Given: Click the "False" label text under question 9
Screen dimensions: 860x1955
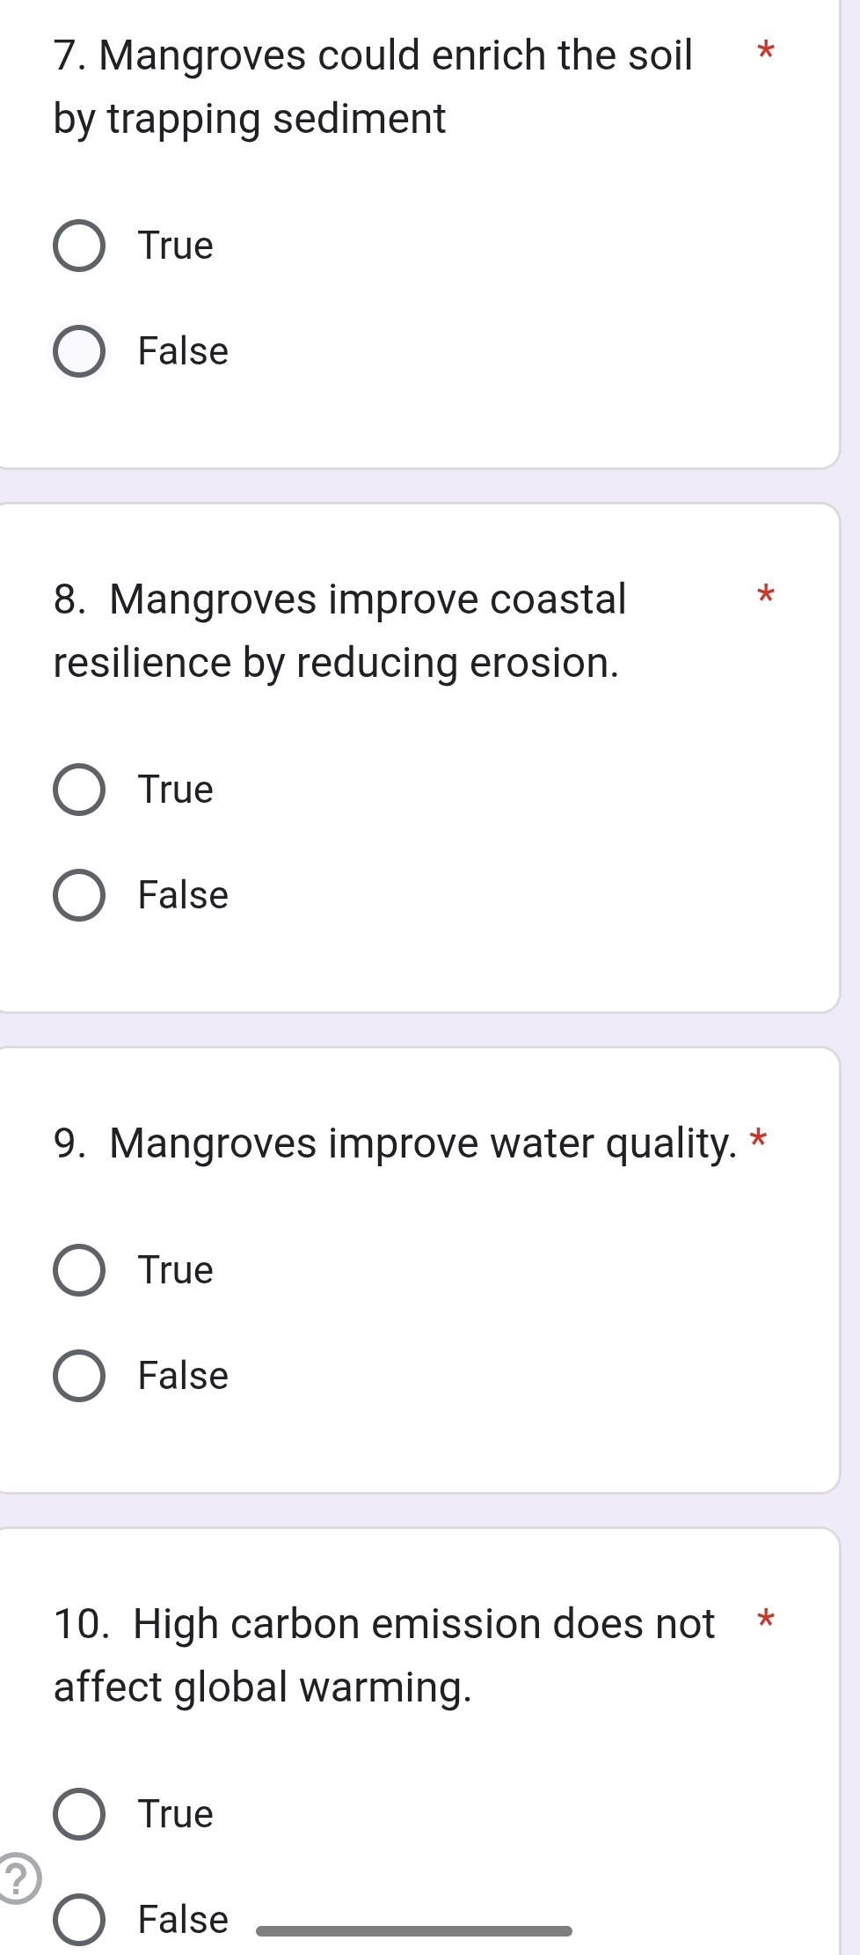Looking at the screenshot, I should point(183,1376).
